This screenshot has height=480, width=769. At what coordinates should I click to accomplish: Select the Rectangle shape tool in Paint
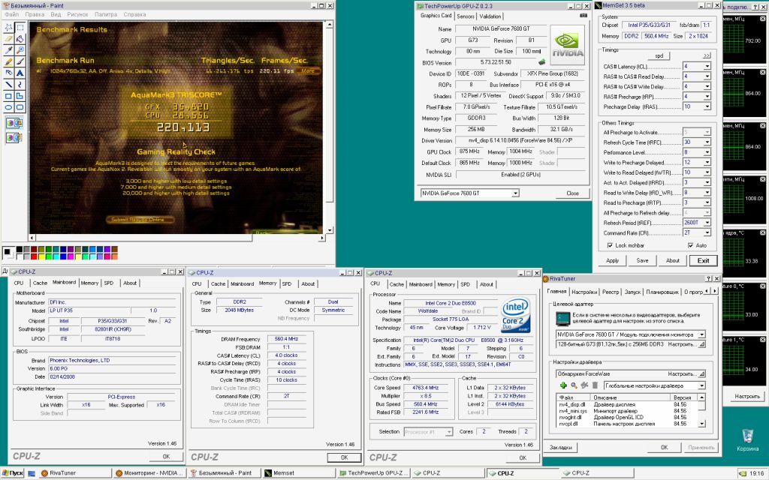click(x=8, y=95)
